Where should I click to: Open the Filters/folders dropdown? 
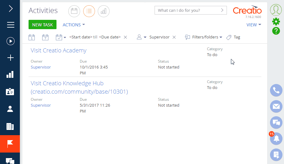click(x=203, y=37)
